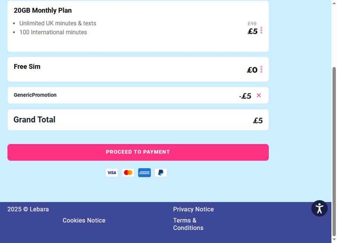Click the Visa card icon
This screenshot has height=243, width=337.
click(x=112, y=173)
